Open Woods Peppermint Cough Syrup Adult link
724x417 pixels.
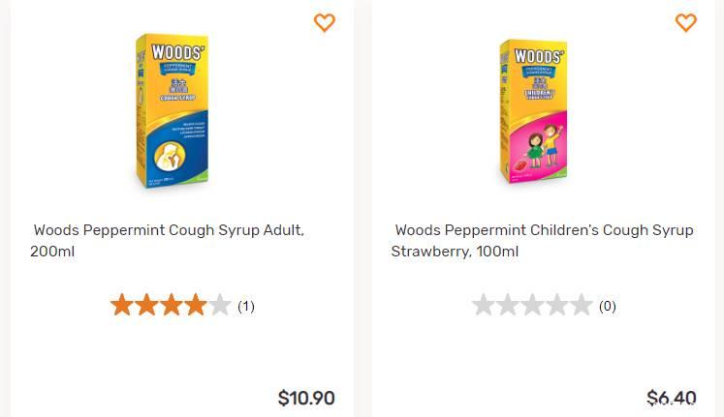[x=168, y=241]
